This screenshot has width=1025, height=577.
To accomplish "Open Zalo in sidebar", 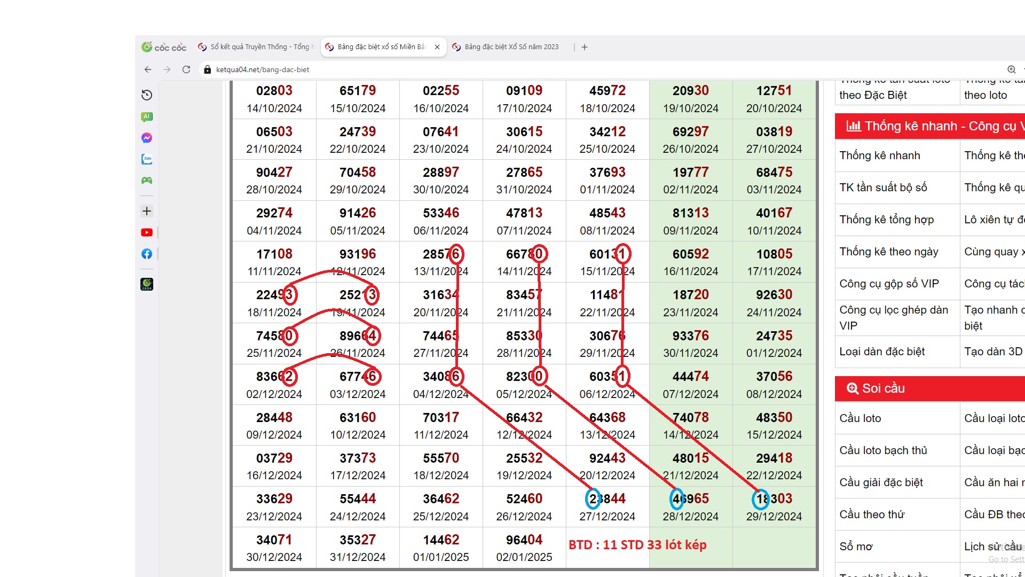I will point(147,159).
